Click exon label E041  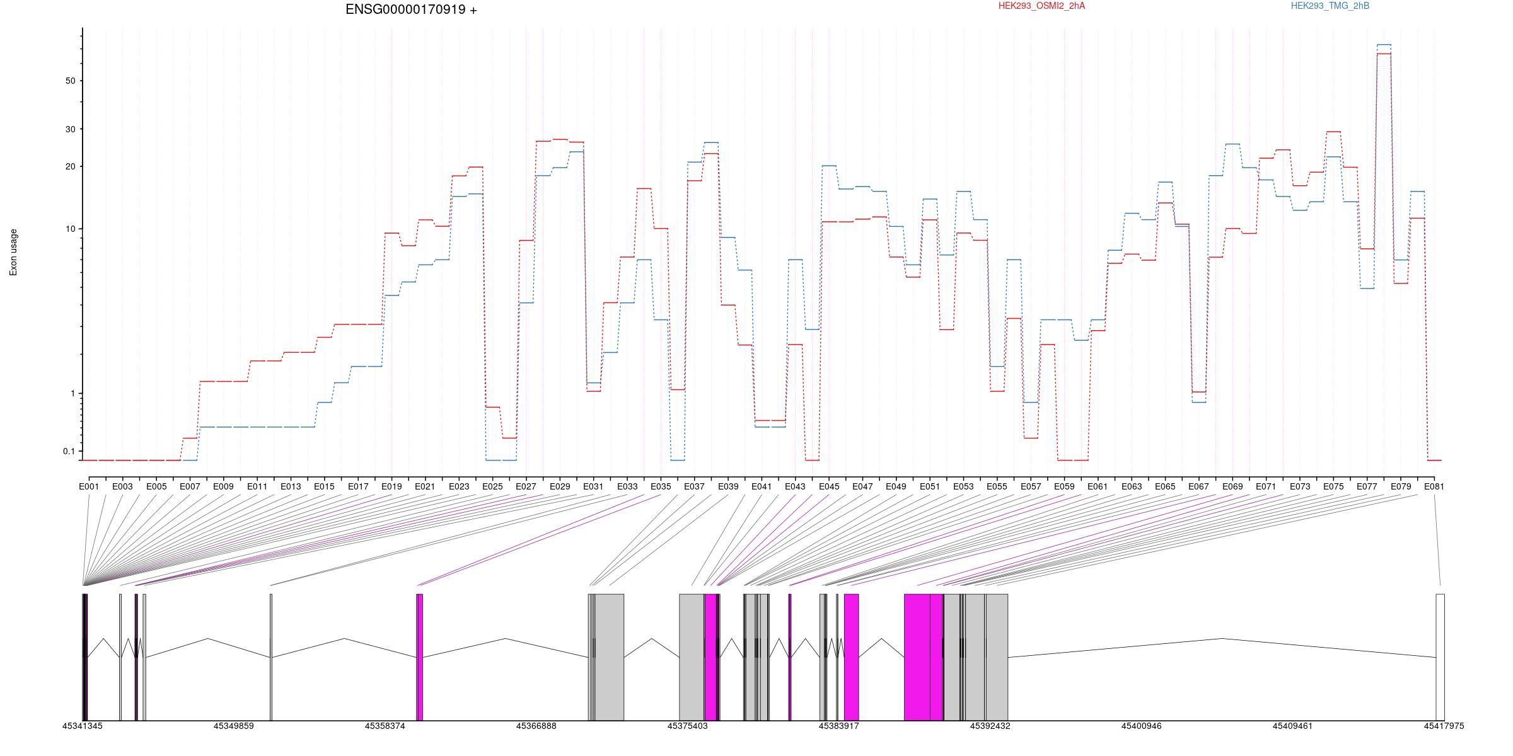click(762, 486)
